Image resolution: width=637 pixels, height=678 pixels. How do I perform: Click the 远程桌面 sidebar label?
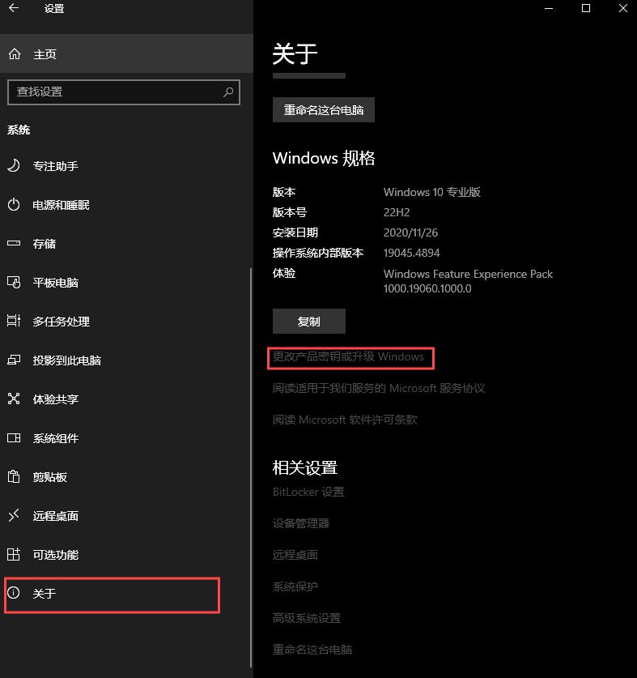(56, 516)
